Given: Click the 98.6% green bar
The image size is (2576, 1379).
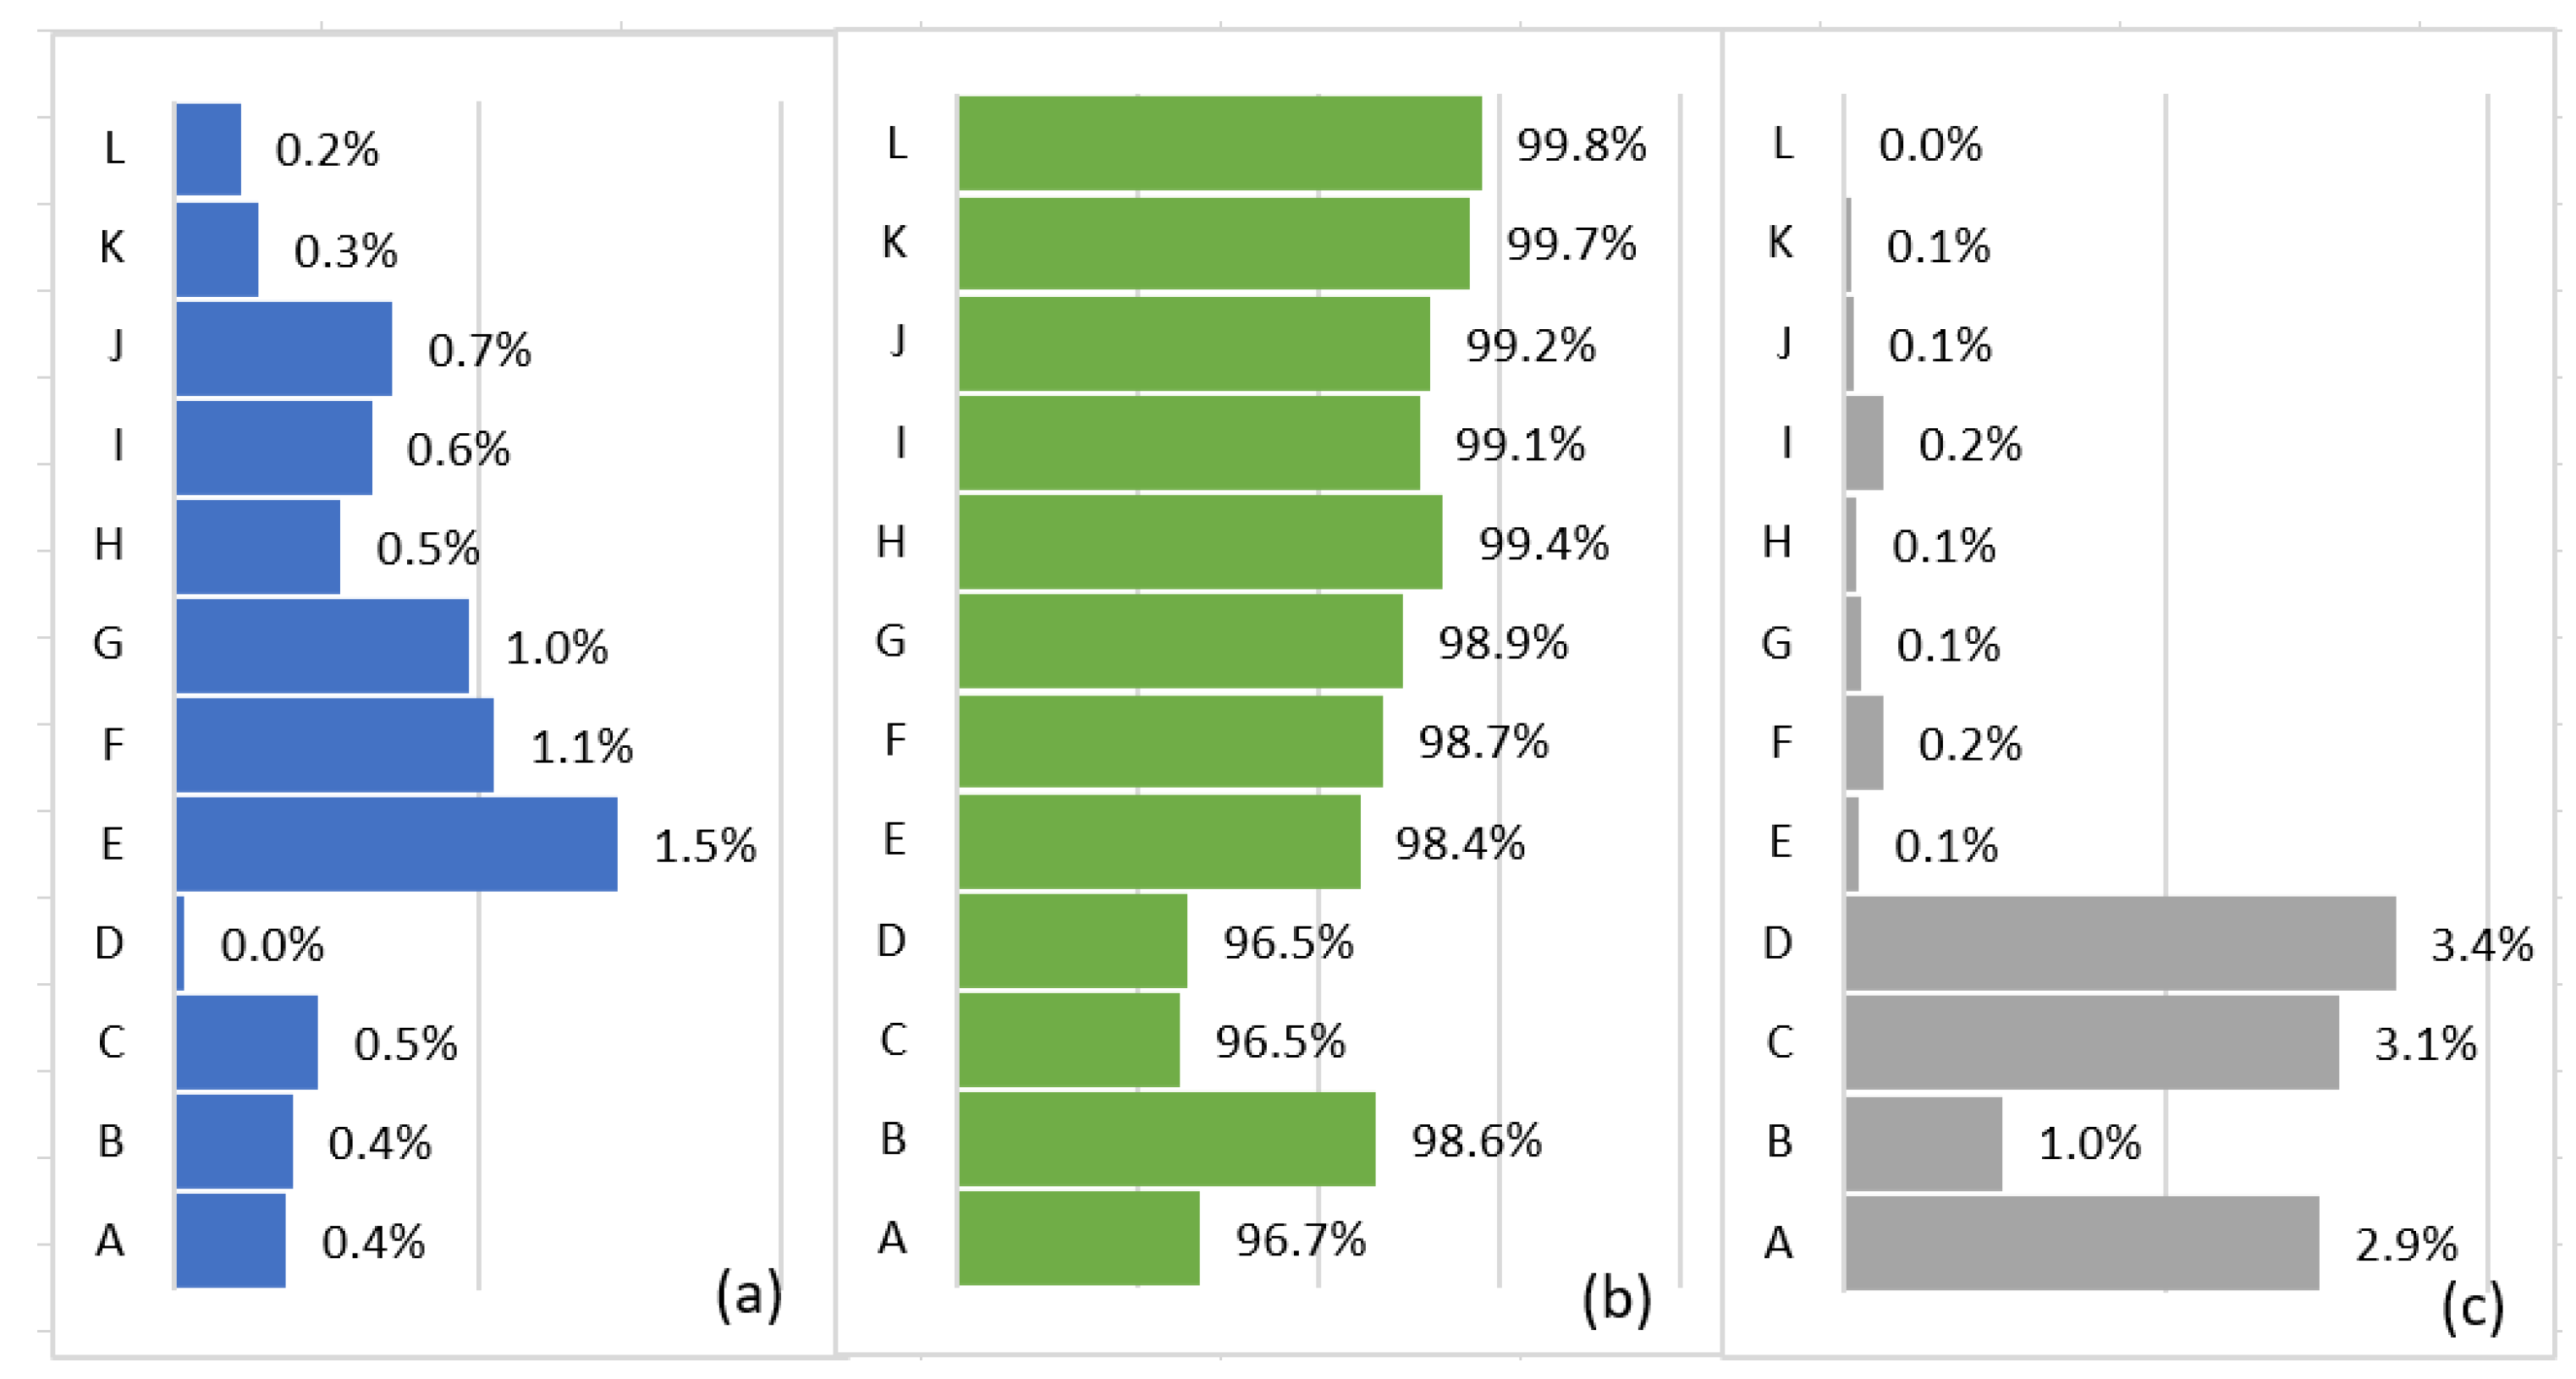Looking at the screenshot, I should [1167, 1139].
